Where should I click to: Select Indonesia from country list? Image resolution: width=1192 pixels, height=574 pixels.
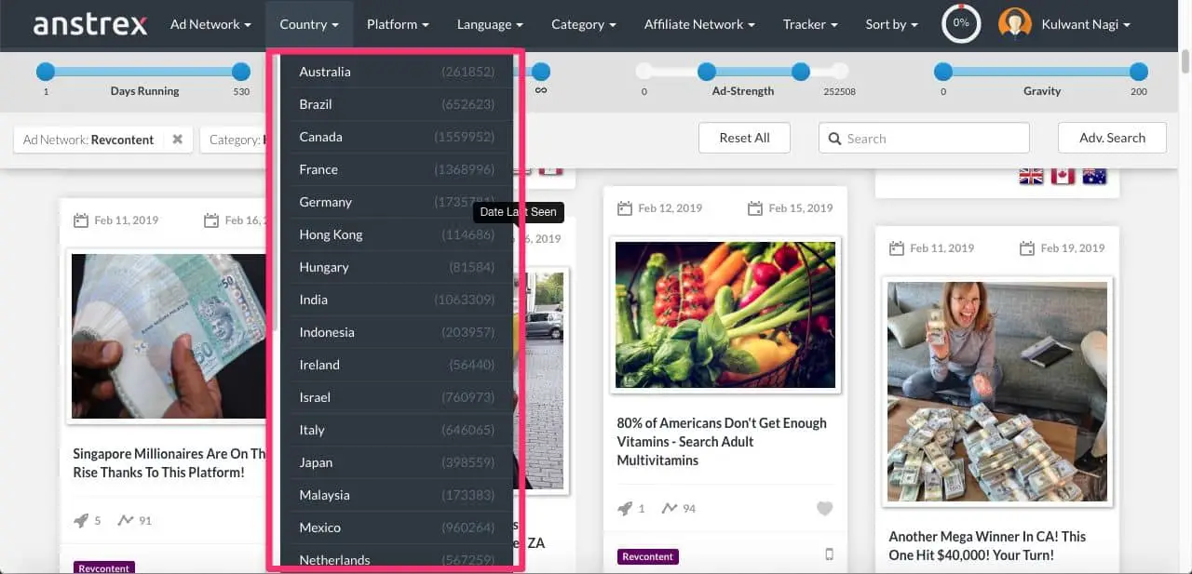point(397,332)
